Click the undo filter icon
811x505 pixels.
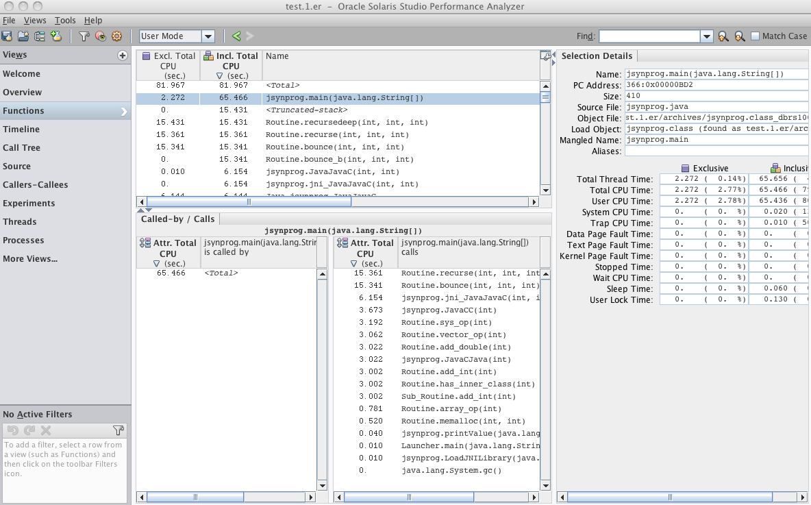click(x=13, y=430)
